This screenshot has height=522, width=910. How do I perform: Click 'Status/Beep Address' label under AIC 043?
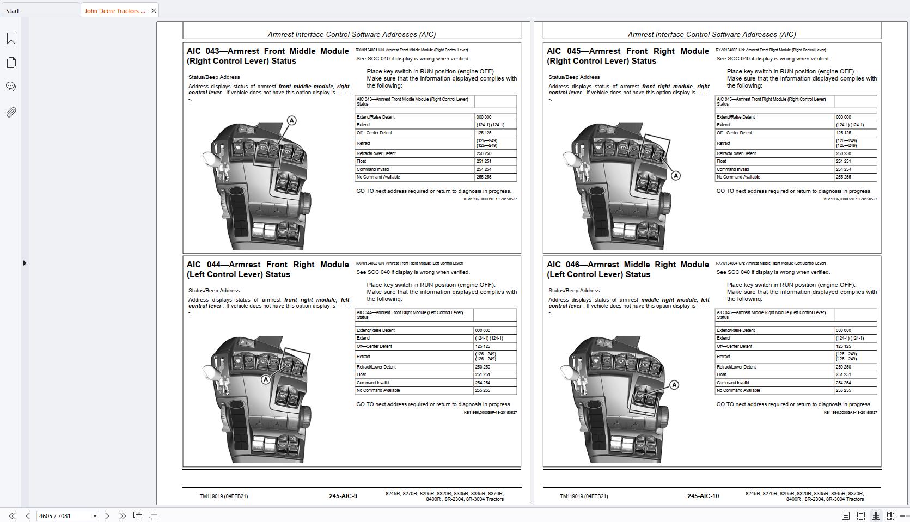214,77
